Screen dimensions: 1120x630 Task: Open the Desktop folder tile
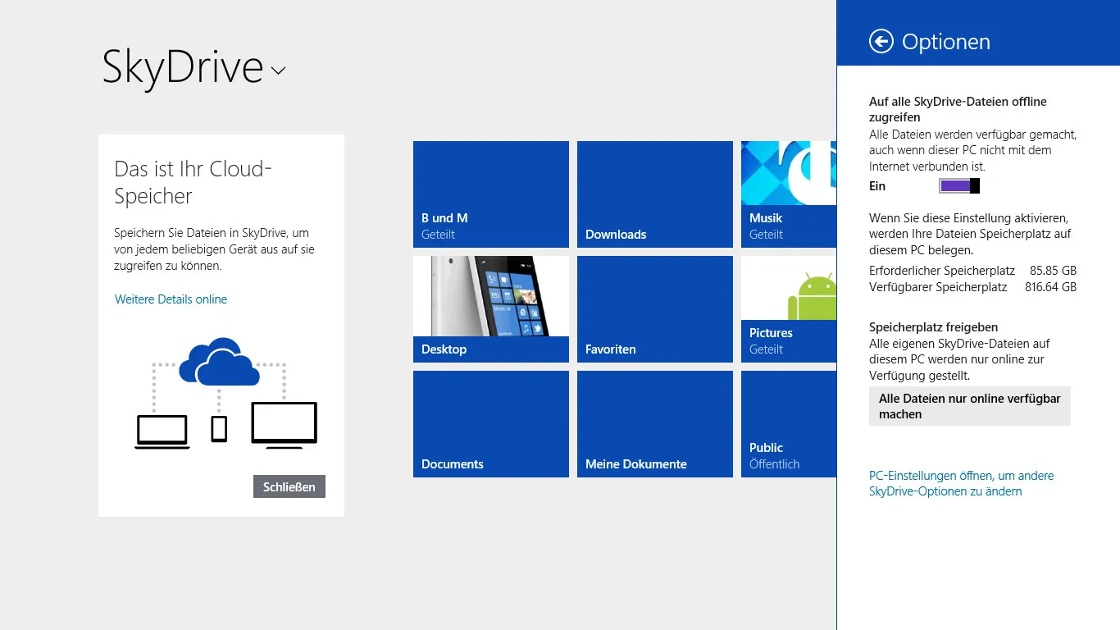(x=491, y=309)
